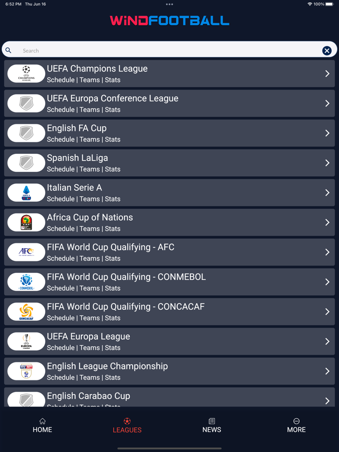Screen dimensions: 339x452
Task: Switch to the Home tab
Action: 42,425
